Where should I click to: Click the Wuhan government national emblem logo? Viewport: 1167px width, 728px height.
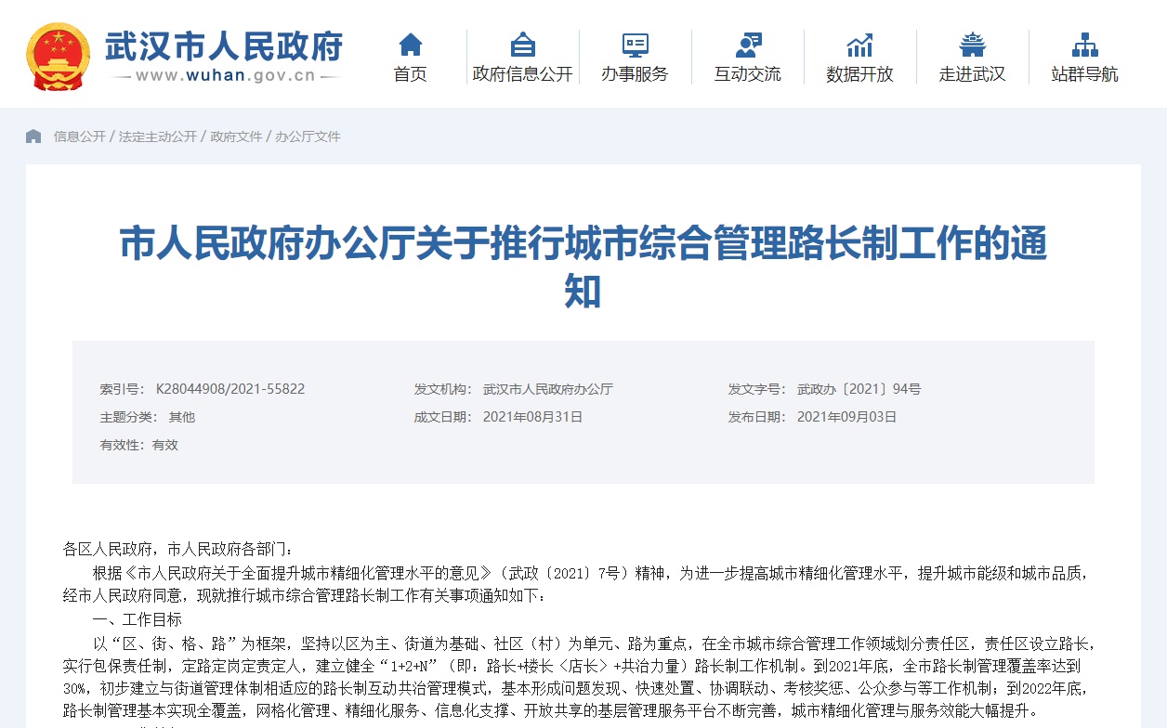pyautogui.click(x=58, y=55)
